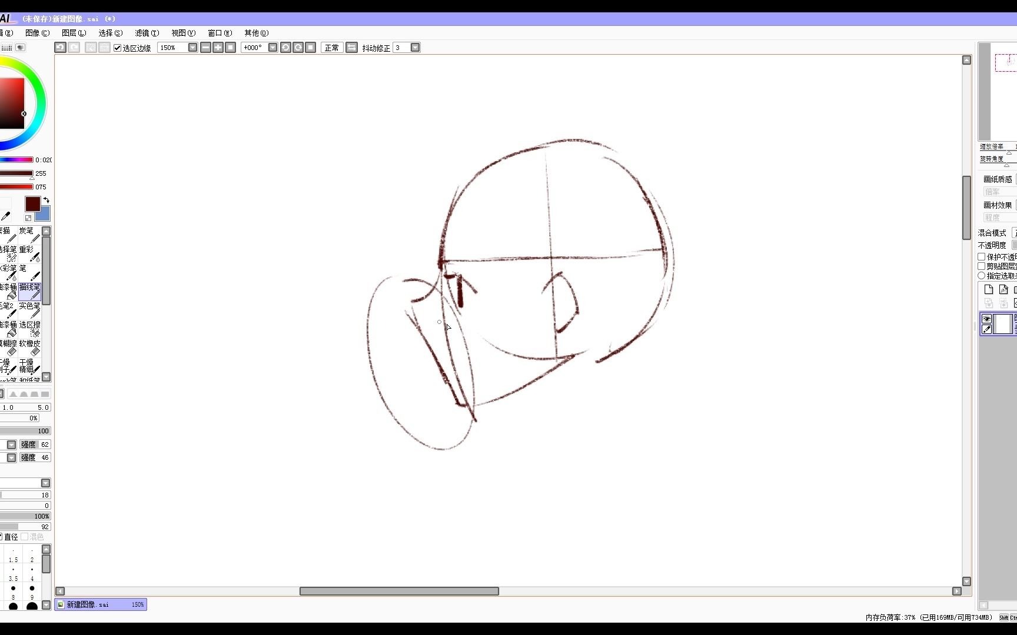Open the 选择 menu
Screen dimensions: 1017x635
tap(110, 33)
